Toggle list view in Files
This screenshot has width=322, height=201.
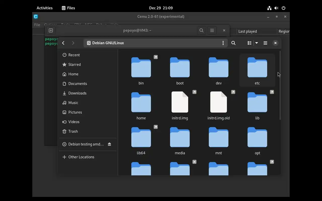pos(250,43)
